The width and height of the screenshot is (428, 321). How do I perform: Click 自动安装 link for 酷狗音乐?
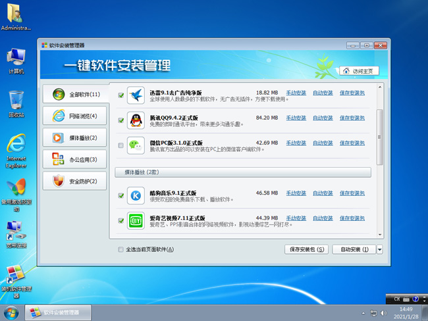coord(323,193)
